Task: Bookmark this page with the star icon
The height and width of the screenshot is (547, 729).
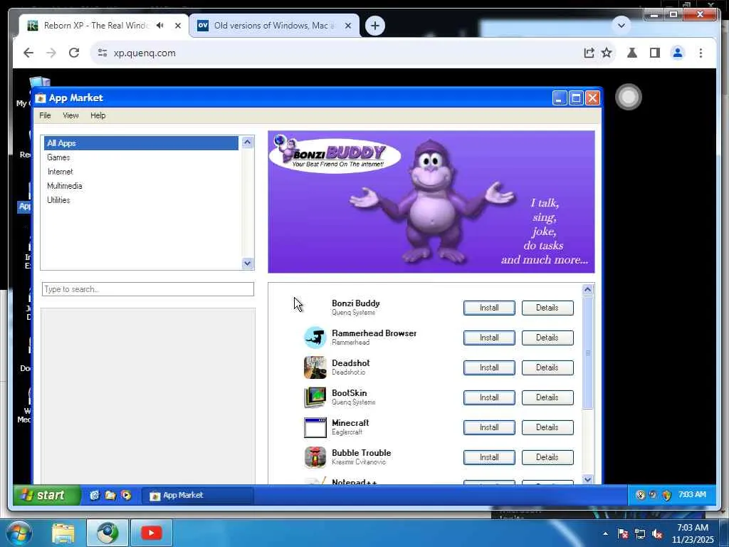Action: point(607,53)
